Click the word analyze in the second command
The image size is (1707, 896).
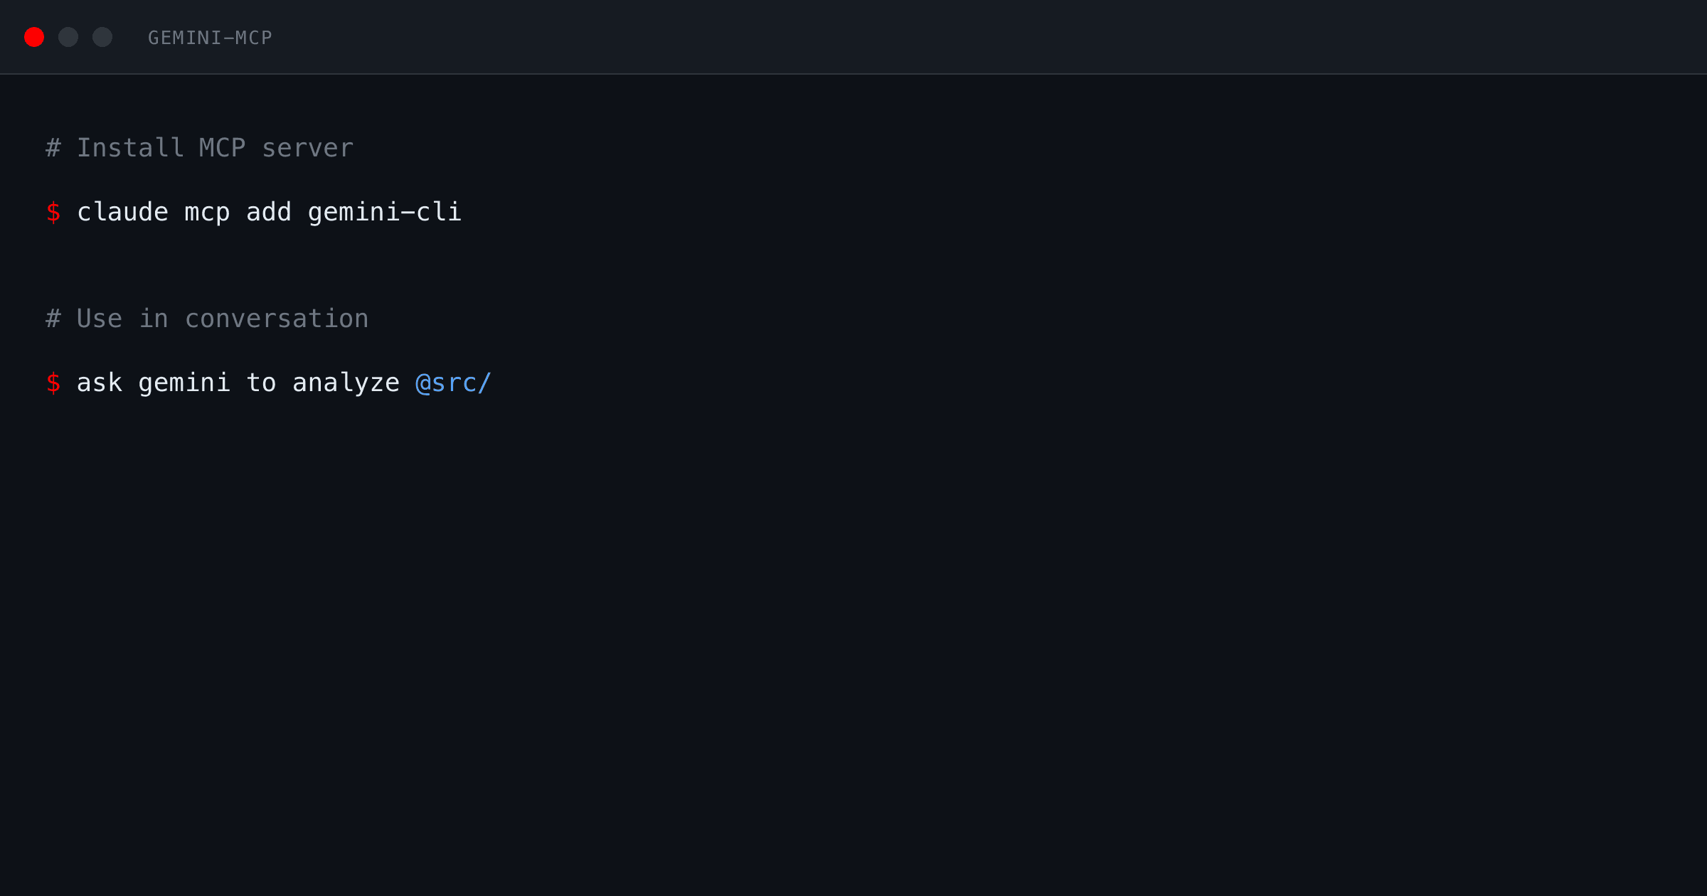tap(345, 382)
